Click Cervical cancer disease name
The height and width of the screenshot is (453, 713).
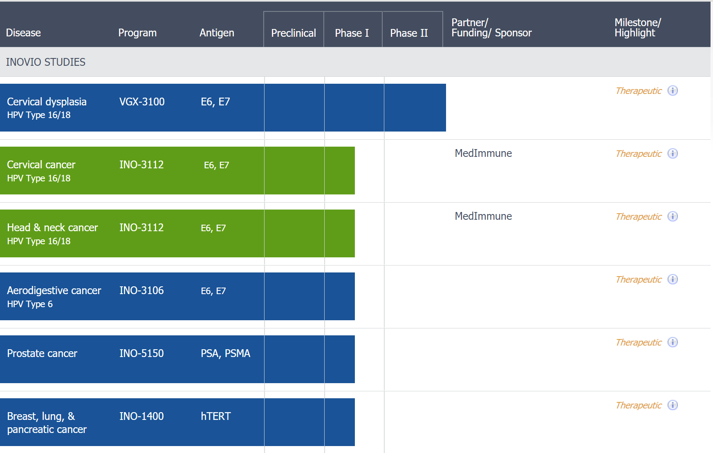click(41, 165)
